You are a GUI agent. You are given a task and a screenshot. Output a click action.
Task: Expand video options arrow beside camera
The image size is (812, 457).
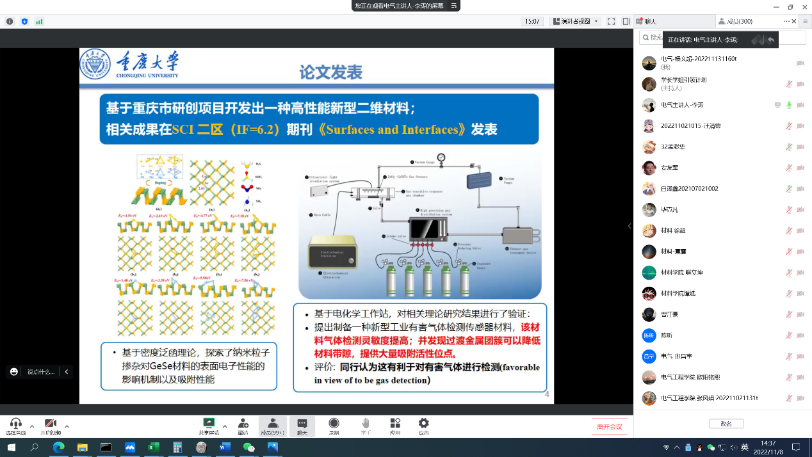[67, 426]
